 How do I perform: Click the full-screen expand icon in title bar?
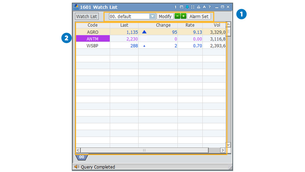[x=193, y=7]
